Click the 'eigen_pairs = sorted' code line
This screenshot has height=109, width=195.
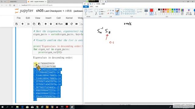[58, 34]
